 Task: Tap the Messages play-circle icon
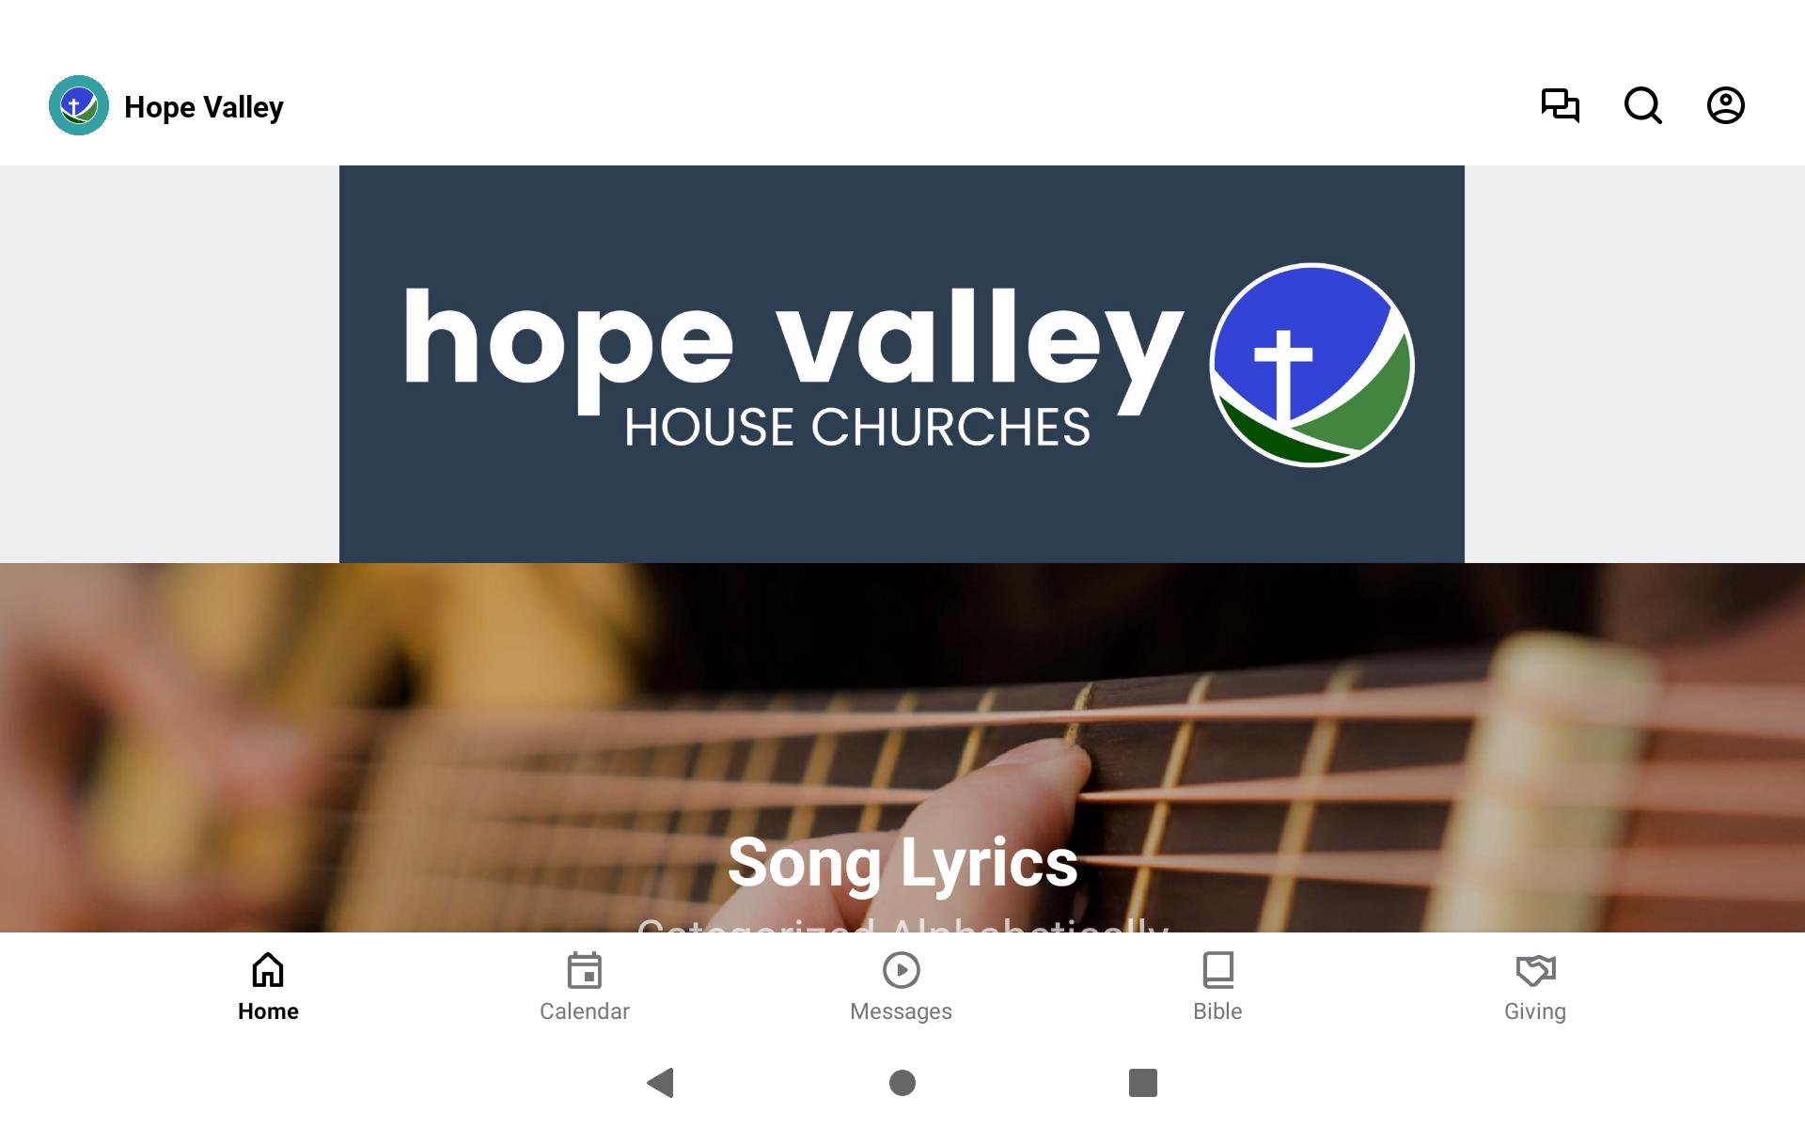(x=902, y=970)
